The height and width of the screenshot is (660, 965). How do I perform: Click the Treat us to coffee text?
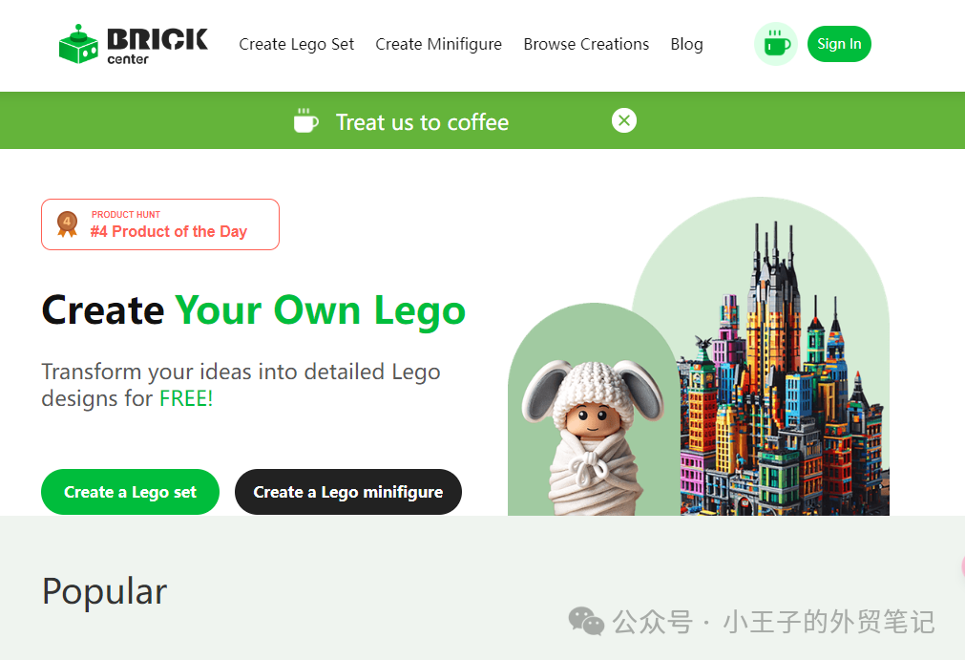[422, 122]
